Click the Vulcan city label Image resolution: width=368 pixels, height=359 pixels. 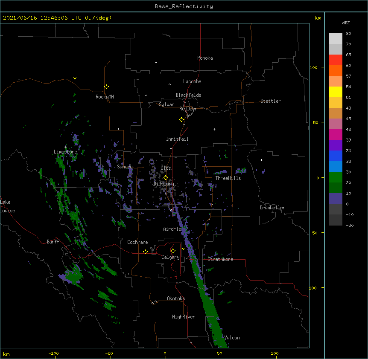pos(232,338)
